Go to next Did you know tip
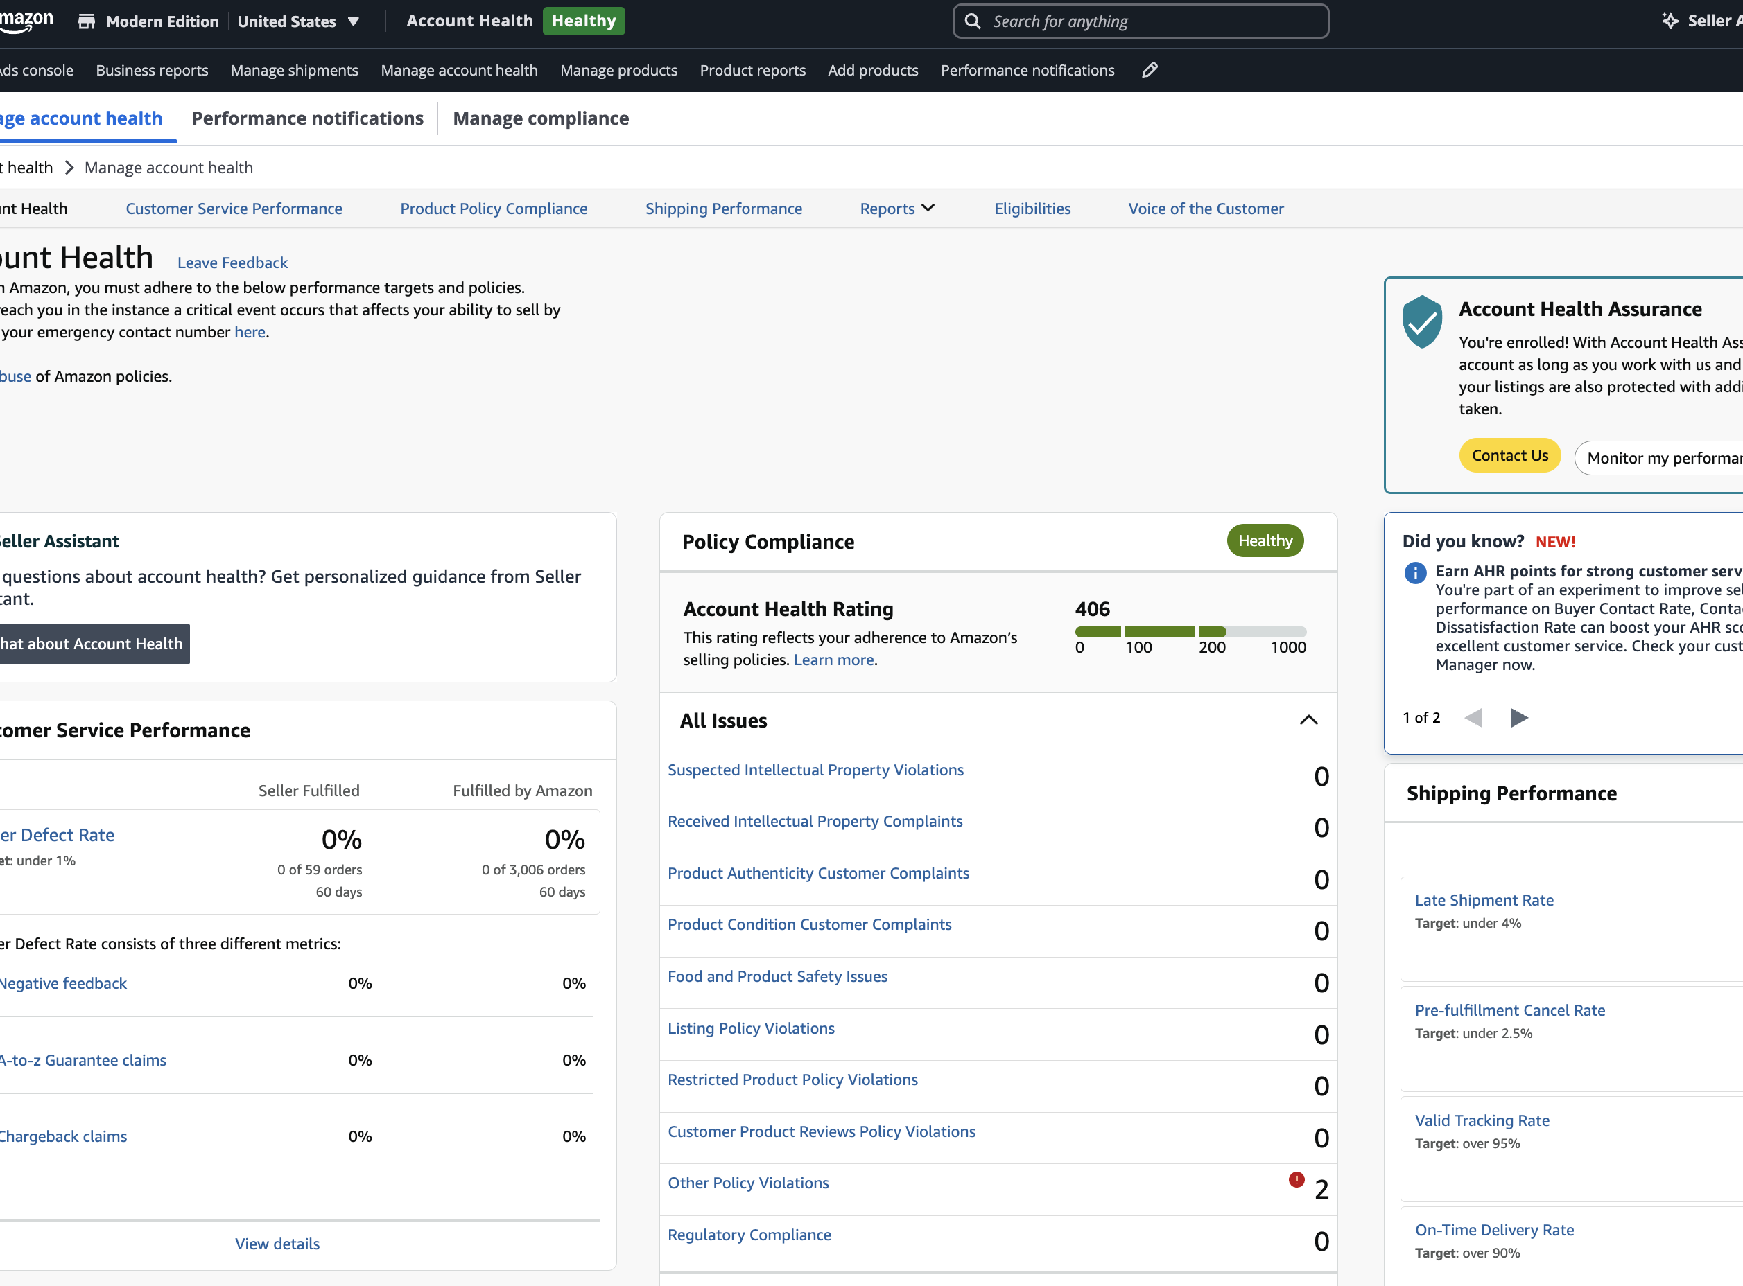The height and width of the screenshot is (1286, 1743). point(1518,717)
